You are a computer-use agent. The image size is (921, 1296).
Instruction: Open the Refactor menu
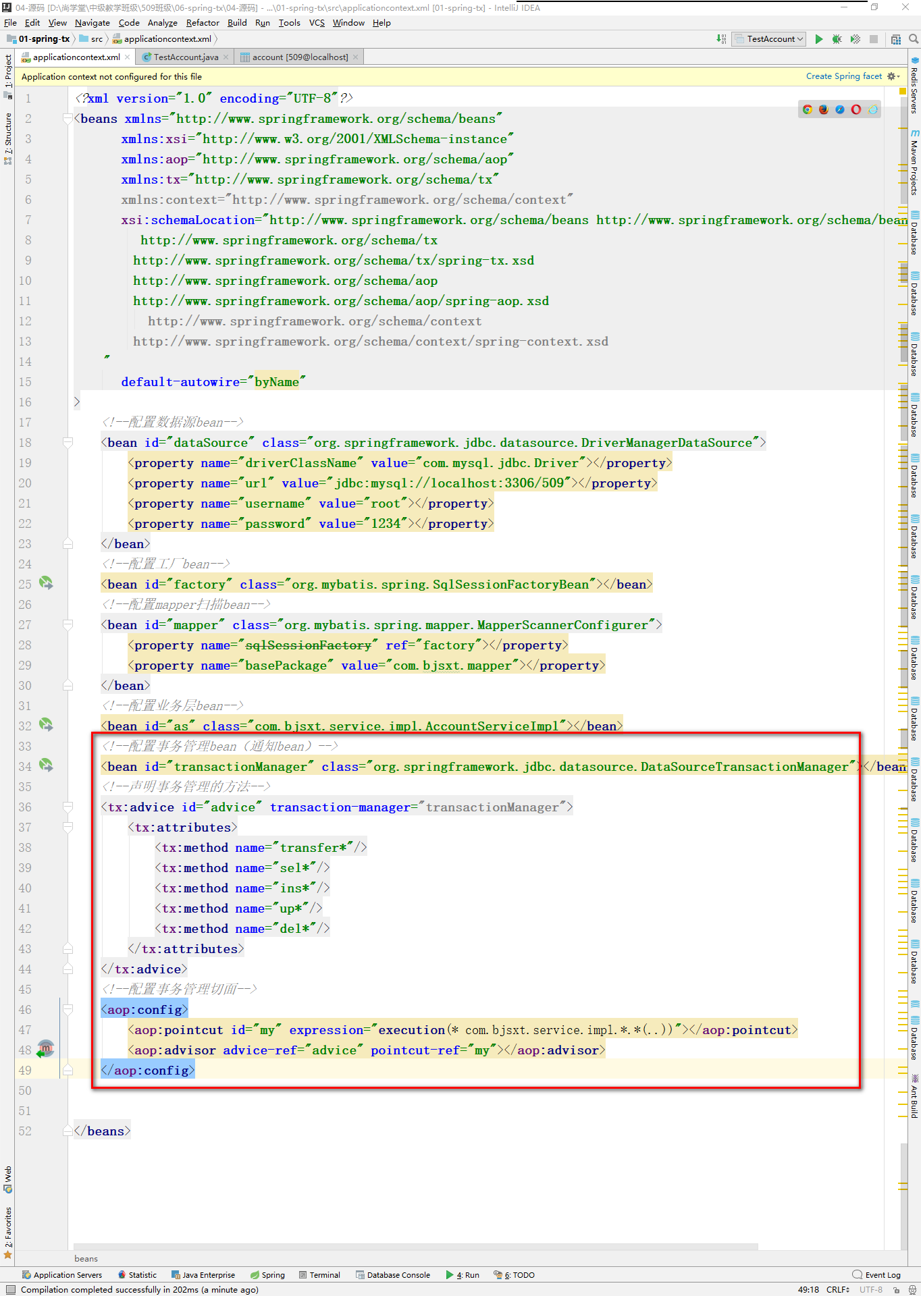[203, 23]
